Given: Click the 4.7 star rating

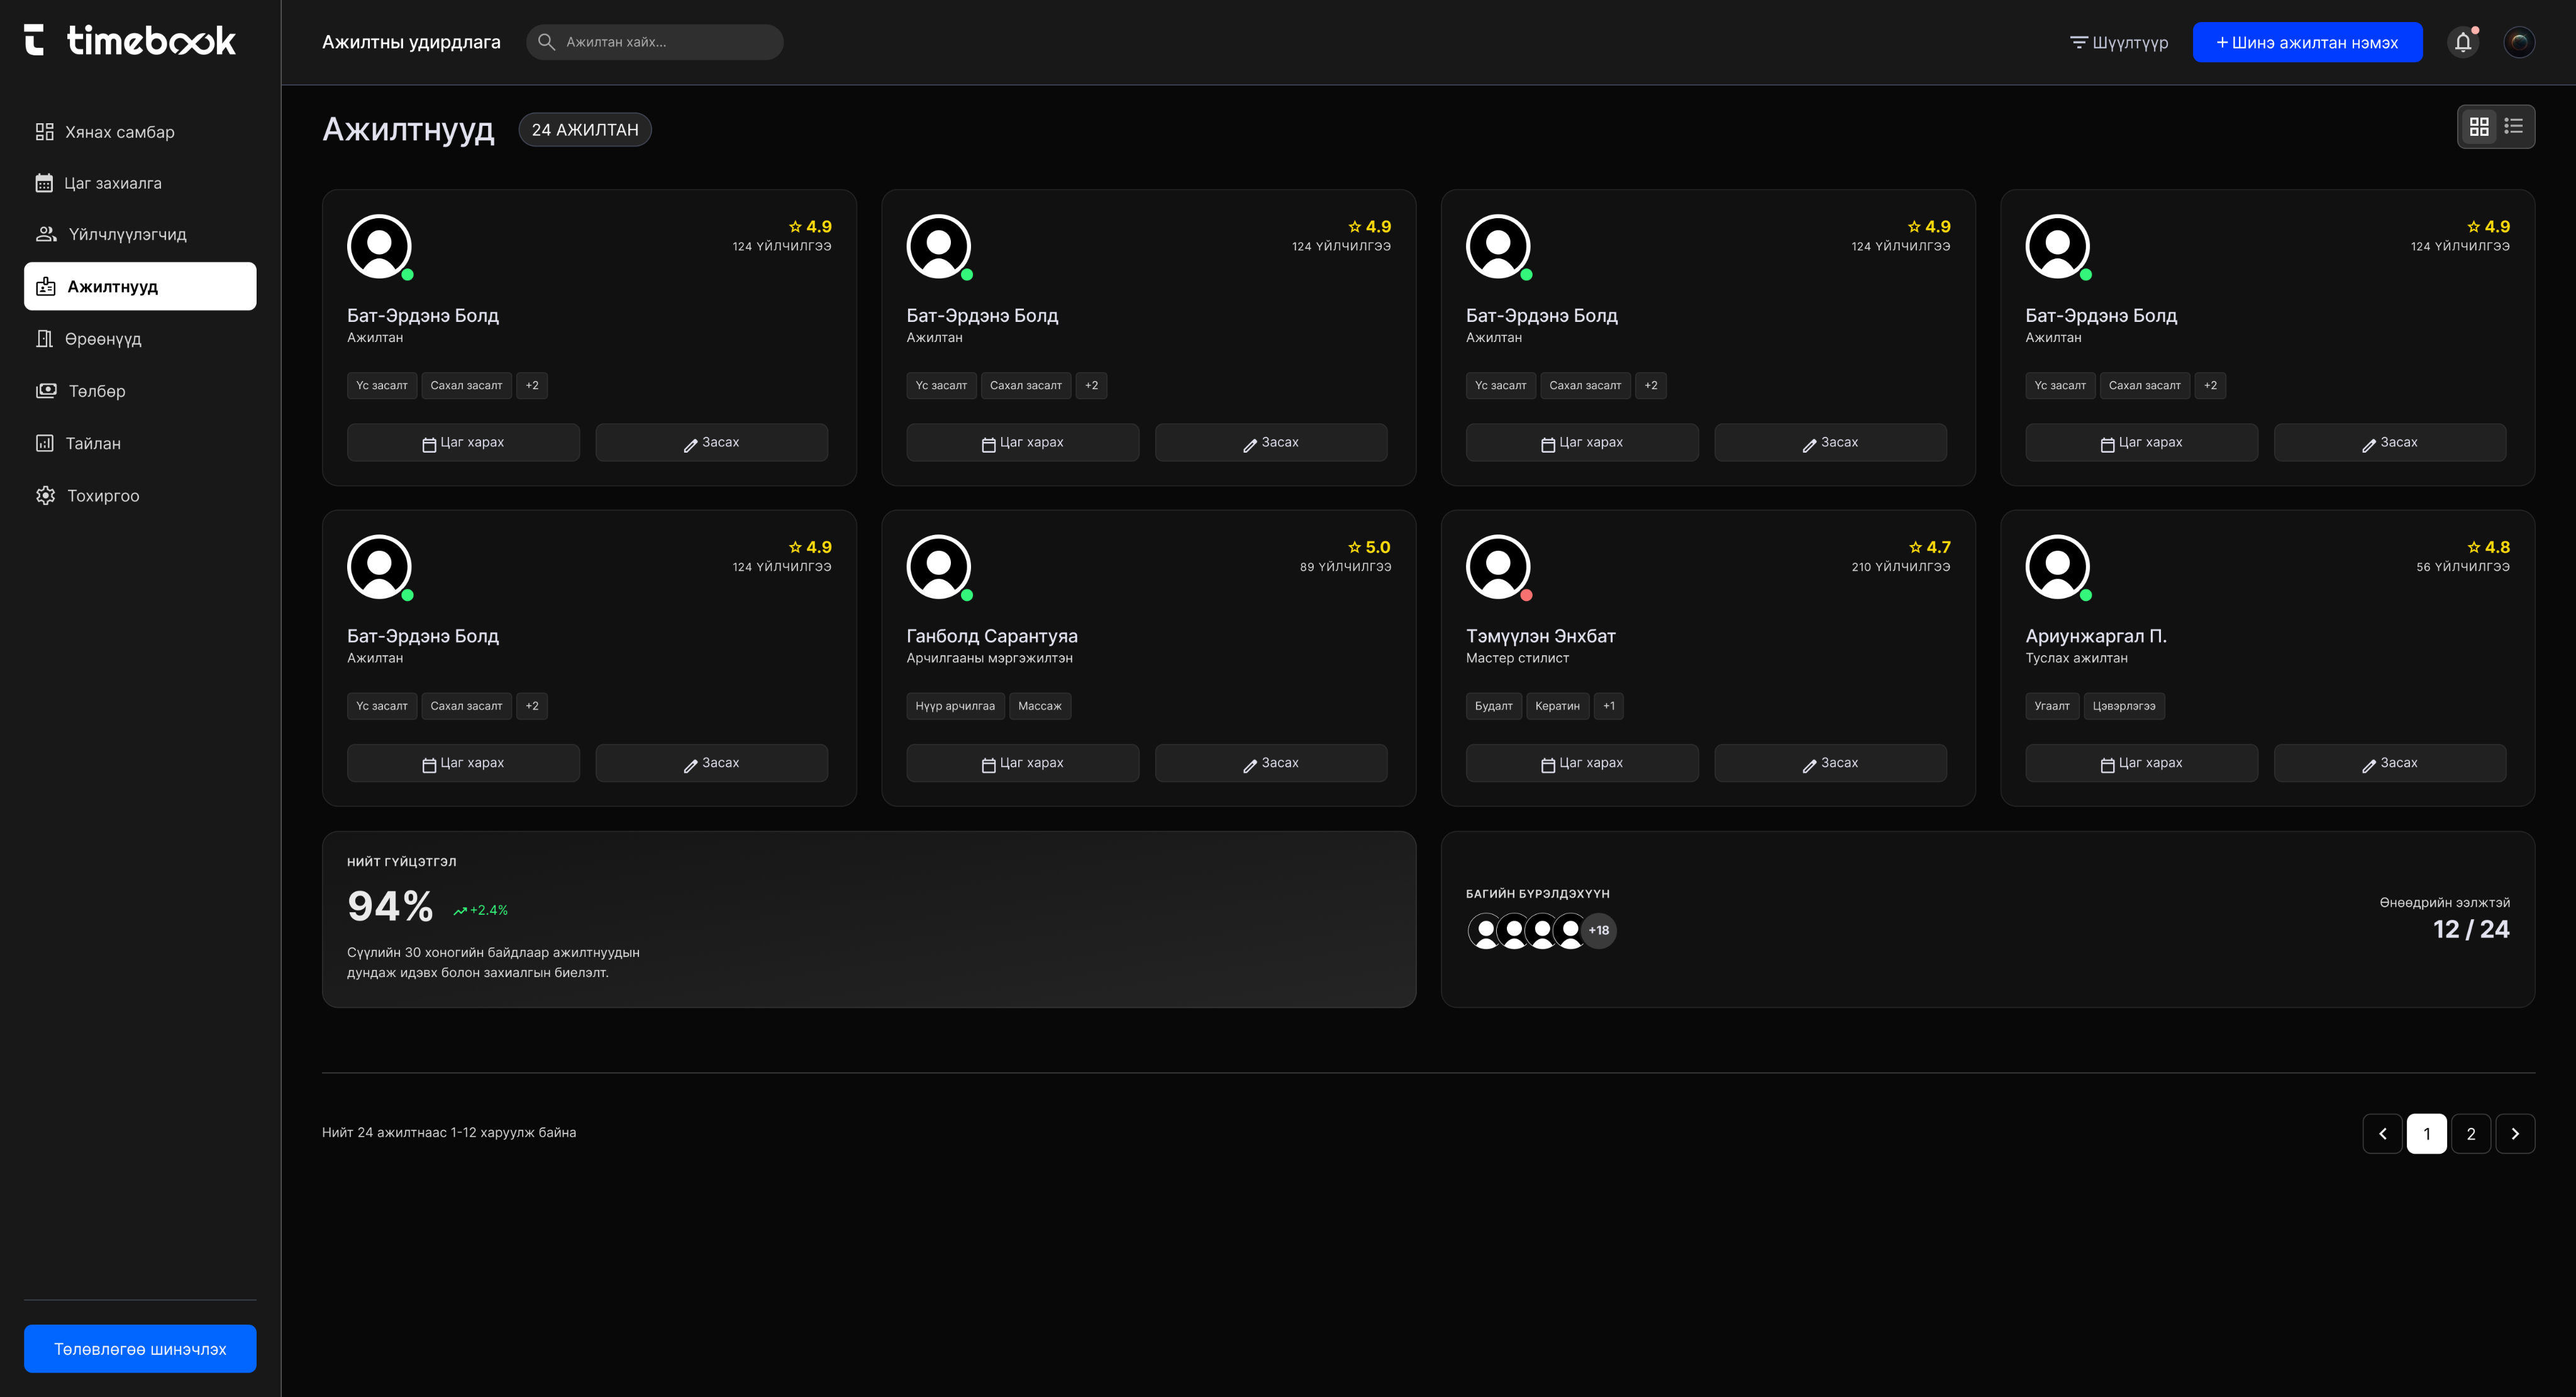Looking at the screenshot, I should 1929,547.
